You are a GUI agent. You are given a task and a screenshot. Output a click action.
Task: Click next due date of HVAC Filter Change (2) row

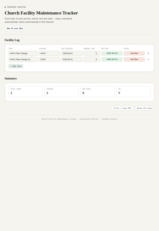click(x=112, y=59)
